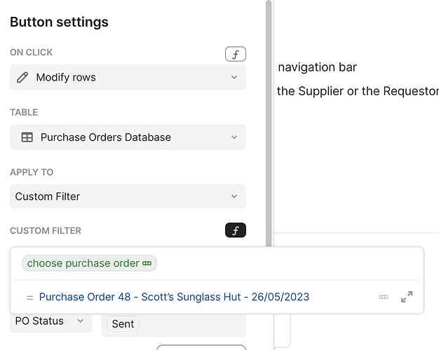Screen dimensions: 439x350
Task: Click the CUSTOM FILTER section label
Action: (46, 231)
